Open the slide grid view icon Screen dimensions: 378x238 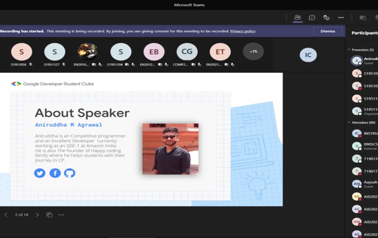[49, 215]
